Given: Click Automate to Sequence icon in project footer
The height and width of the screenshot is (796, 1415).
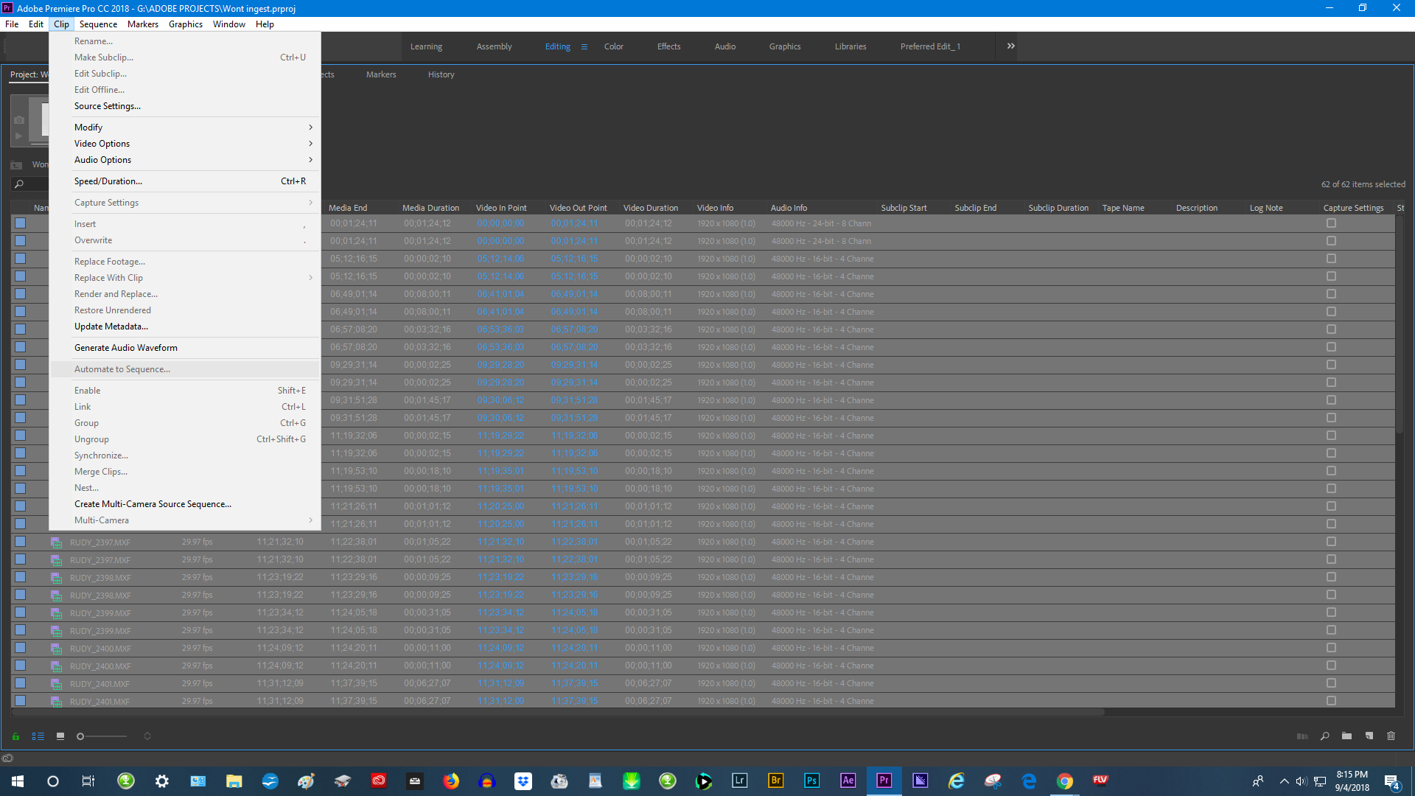Looking at the screenshot, I should [x=1302, y=736].
